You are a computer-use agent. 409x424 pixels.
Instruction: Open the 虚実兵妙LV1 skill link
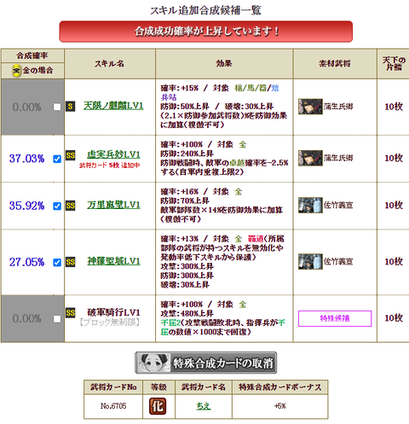click(x=113, y=154)
